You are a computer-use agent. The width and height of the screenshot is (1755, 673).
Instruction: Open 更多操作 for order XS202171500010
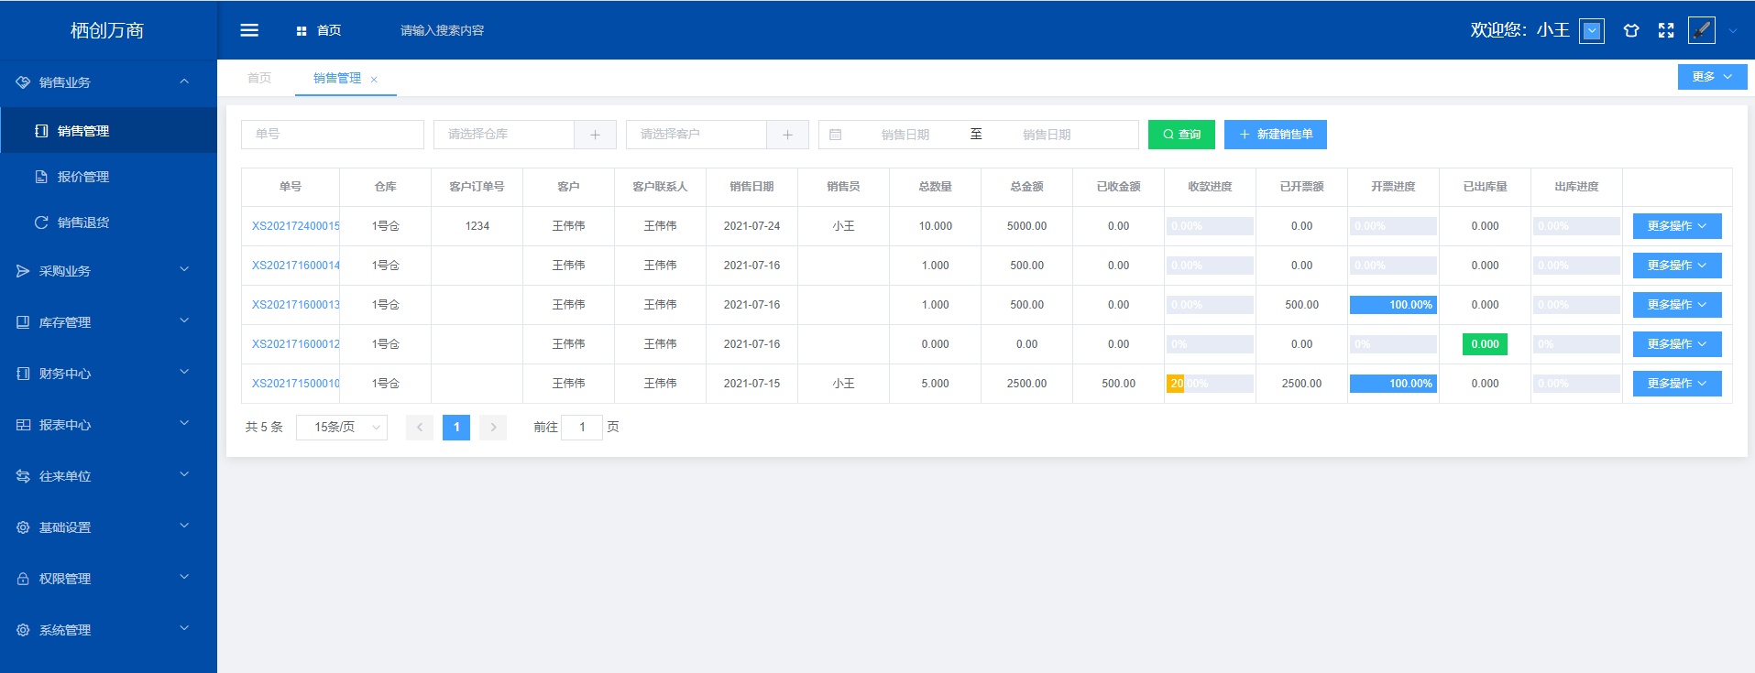[1677, 384]
